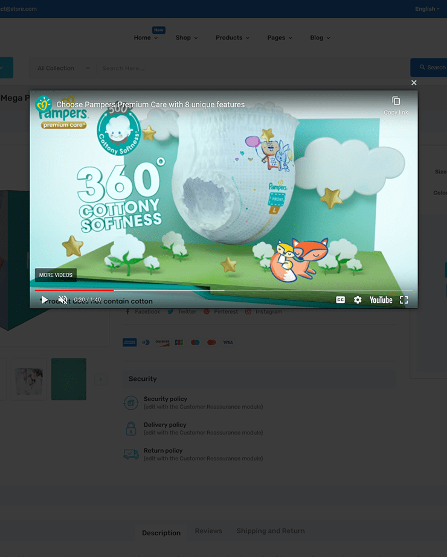Click the Amex payment icon

coord(130,342)
